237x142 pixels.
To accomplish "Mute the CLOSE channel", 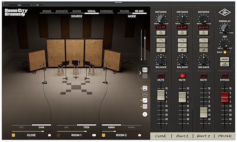I will 161,76.
